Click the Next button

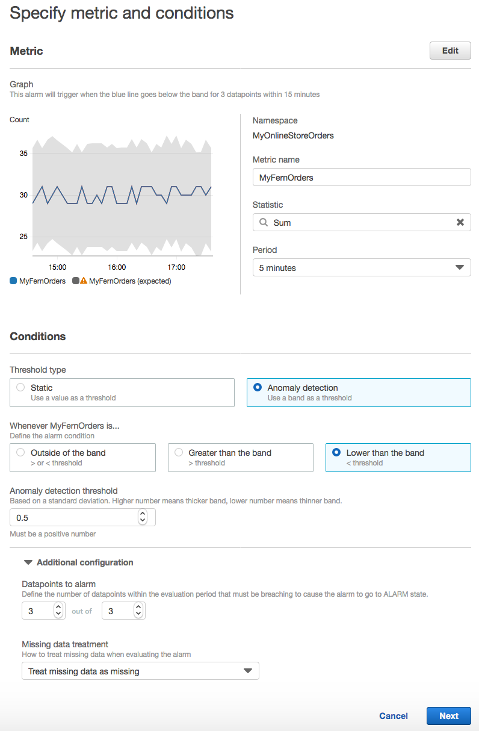pyautogui.click(x=449, y=716)
